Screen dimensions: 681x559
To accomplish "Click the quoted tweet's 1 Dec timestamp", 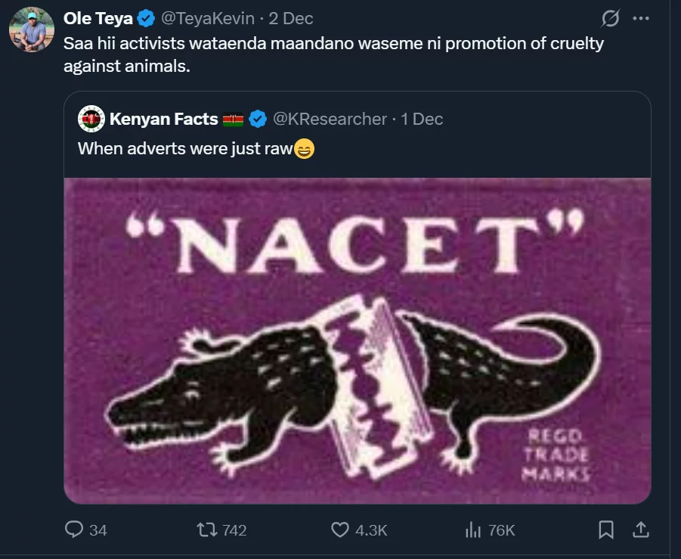I will point(422,119).
